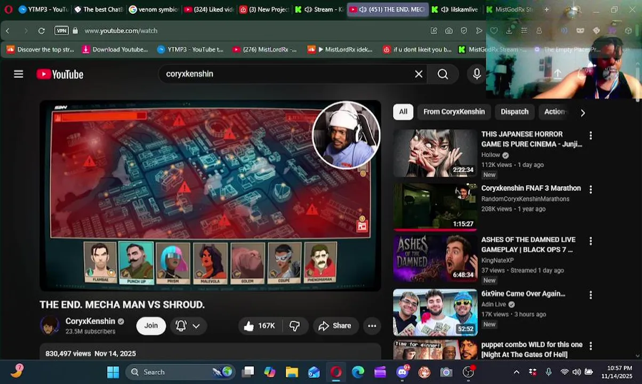Toggle the VPN badge in the address bar
The height and width of the screenshot is (384, 642).
tap(61, 31)
